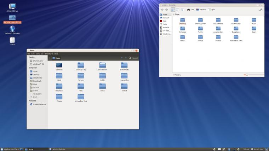Select Pictures in Nautilus sidebar
The image size is (269, 151).
pos(35,87)
